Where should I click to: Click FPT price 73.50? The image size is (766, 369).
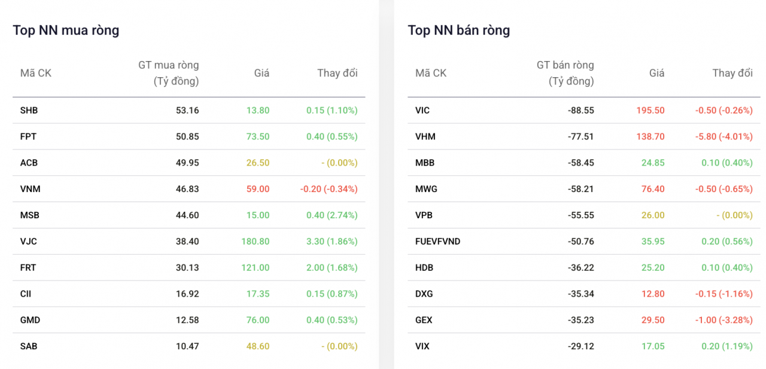pyautogui.click(x=258, y=136)
